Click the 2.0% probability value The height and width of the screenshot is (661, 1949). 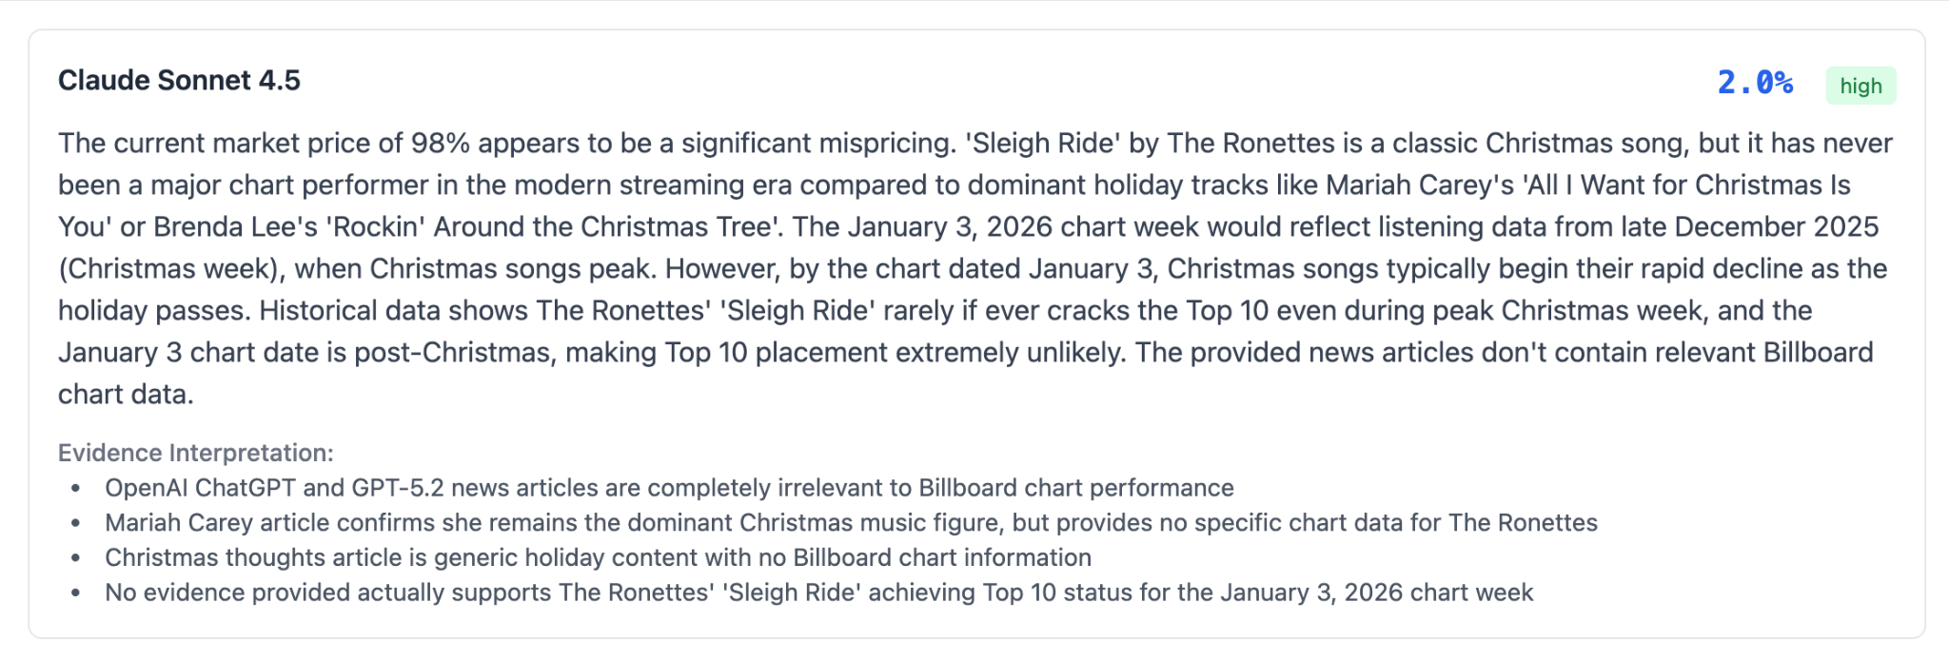point(1756,84)
